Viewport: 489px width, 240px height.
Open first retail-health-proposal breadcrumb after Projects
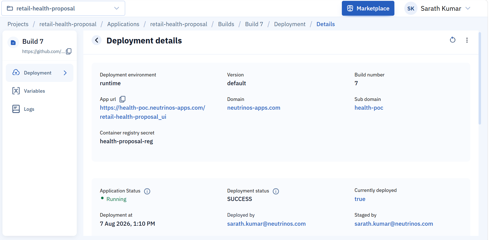[x=68, y=24]
